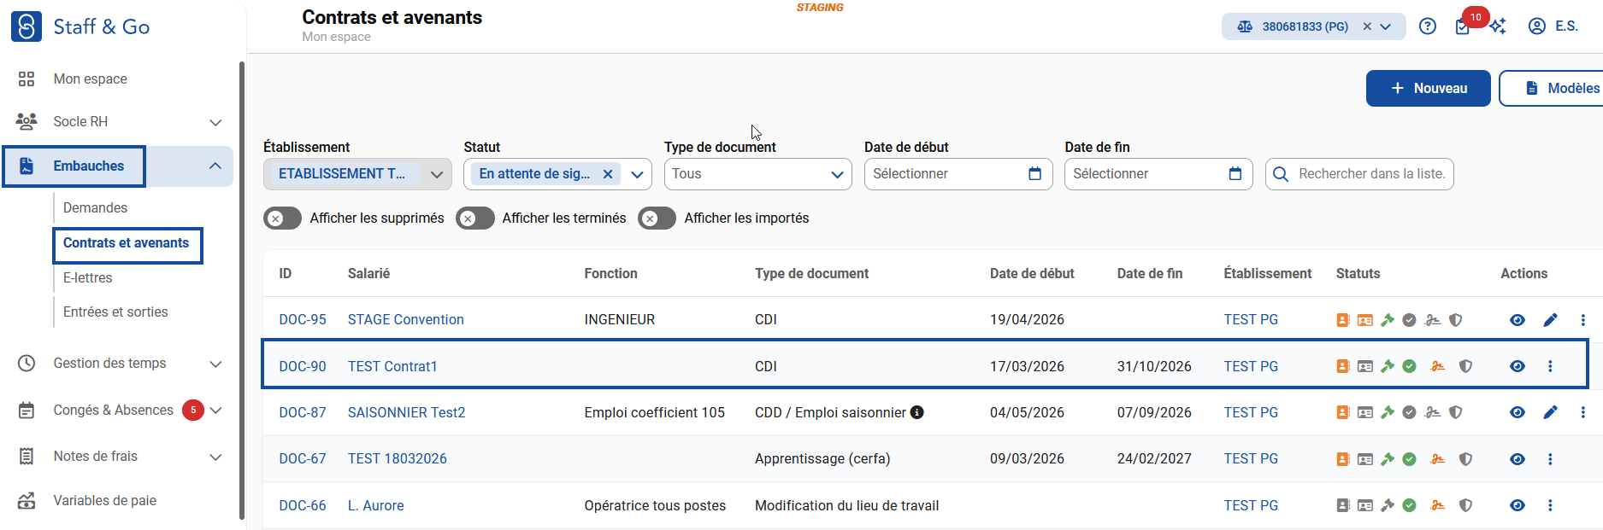Expand Gestion des temps menu
This screenshot has width=1603, height=530.
(x=215, y=364)
